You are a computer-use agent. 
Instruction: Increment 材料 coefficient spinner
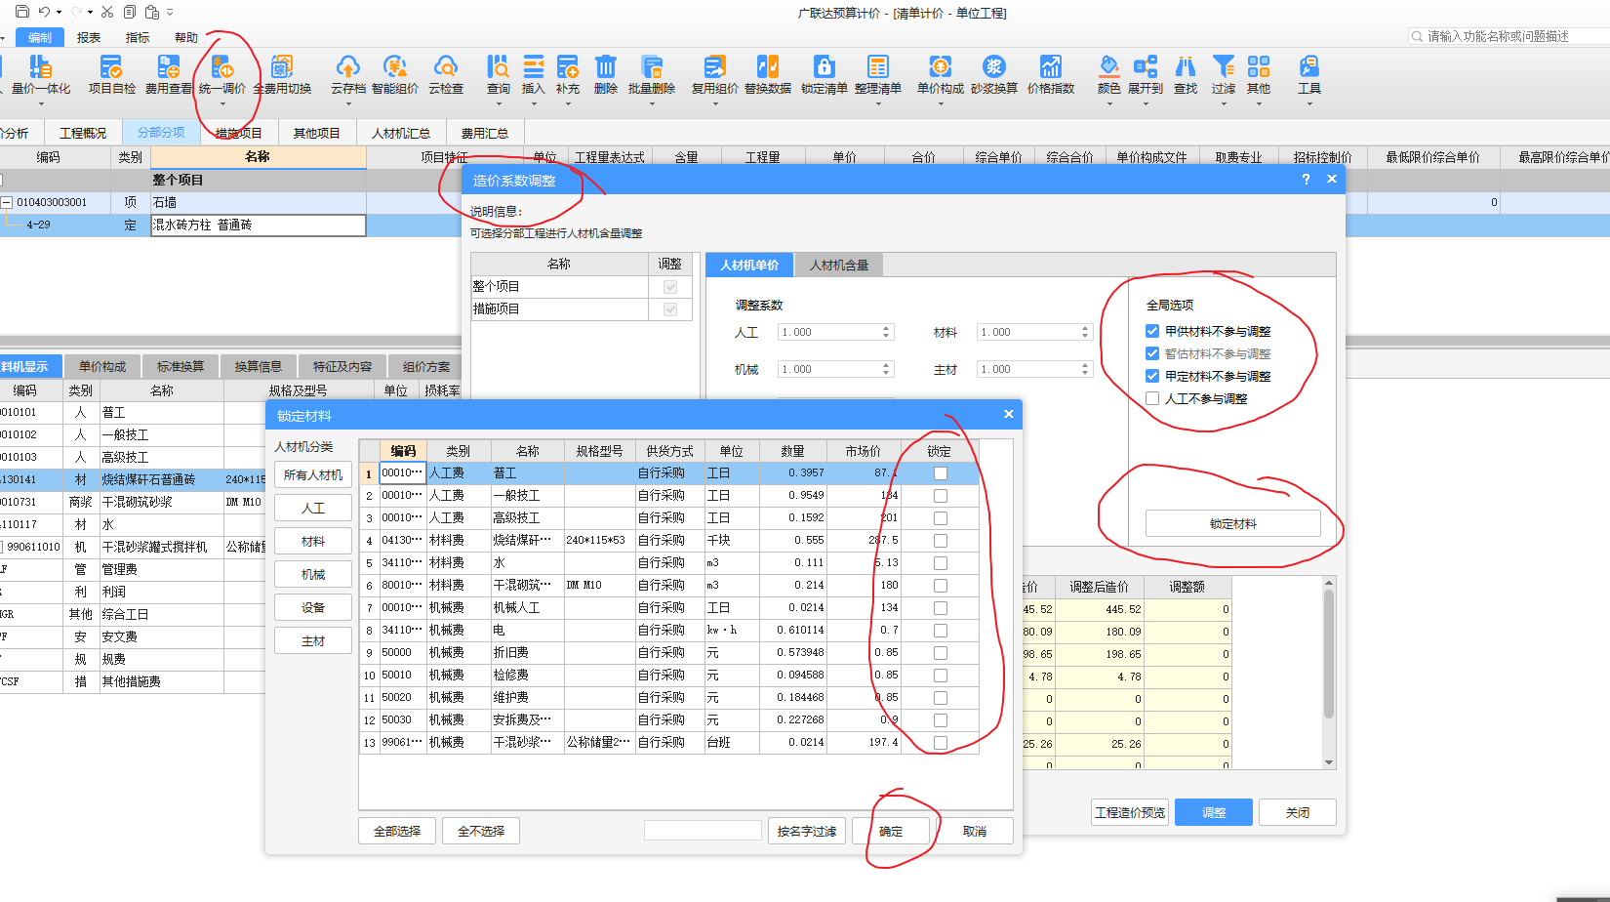tap(1084, 329)
